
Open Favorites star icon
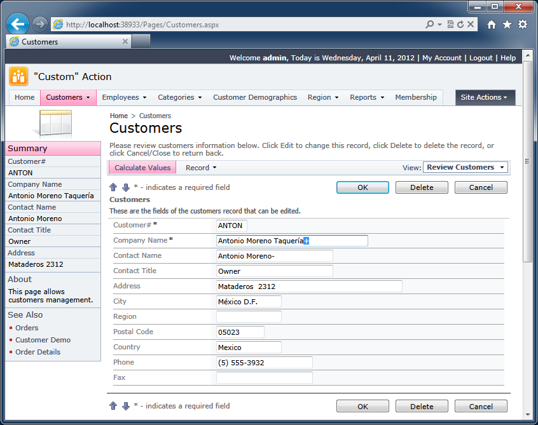point(507,24)
